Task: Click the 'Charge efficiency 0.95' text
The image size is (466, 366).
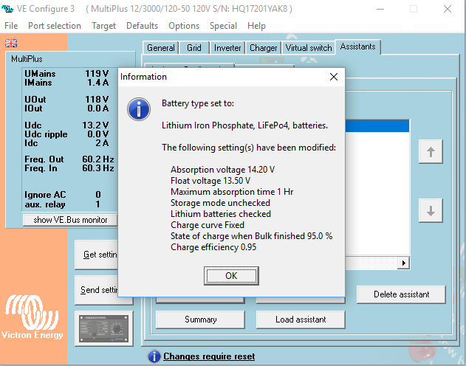Action: tap(213, 247)
